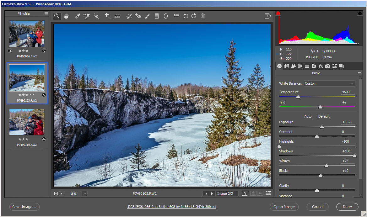Image resolution: width=367 pixels, height=217 pixels.
Task: Toggle full screen mode icon
Action: click(267, 16)
